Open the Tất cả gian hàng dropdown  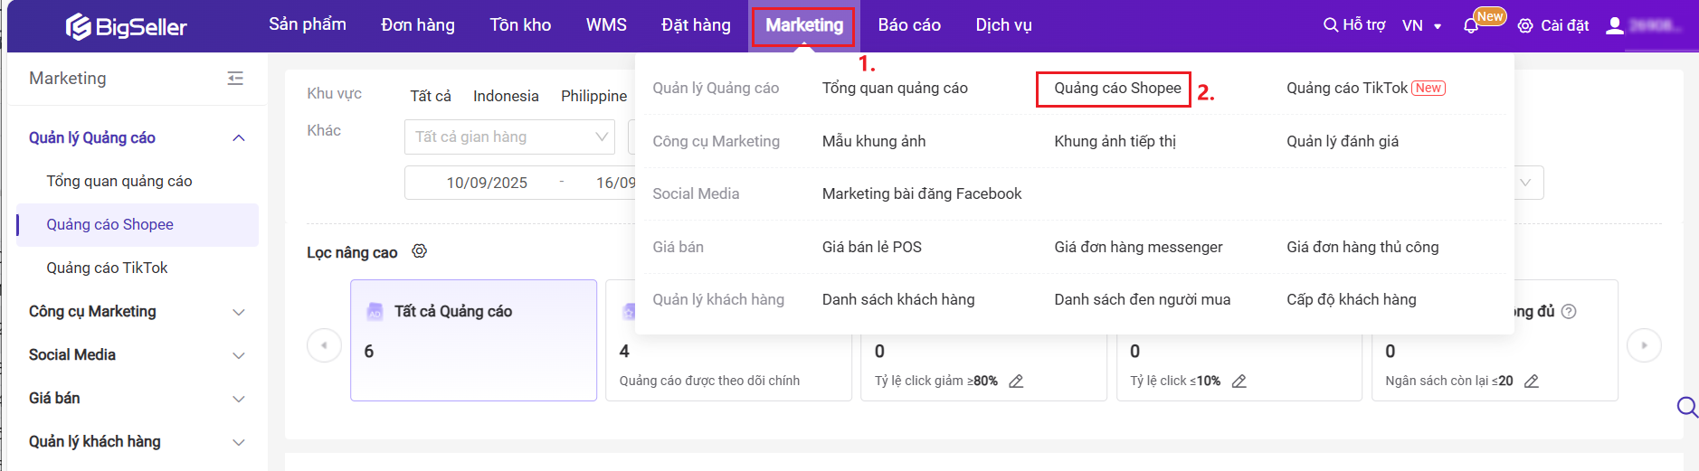click(x=509, y=137)
